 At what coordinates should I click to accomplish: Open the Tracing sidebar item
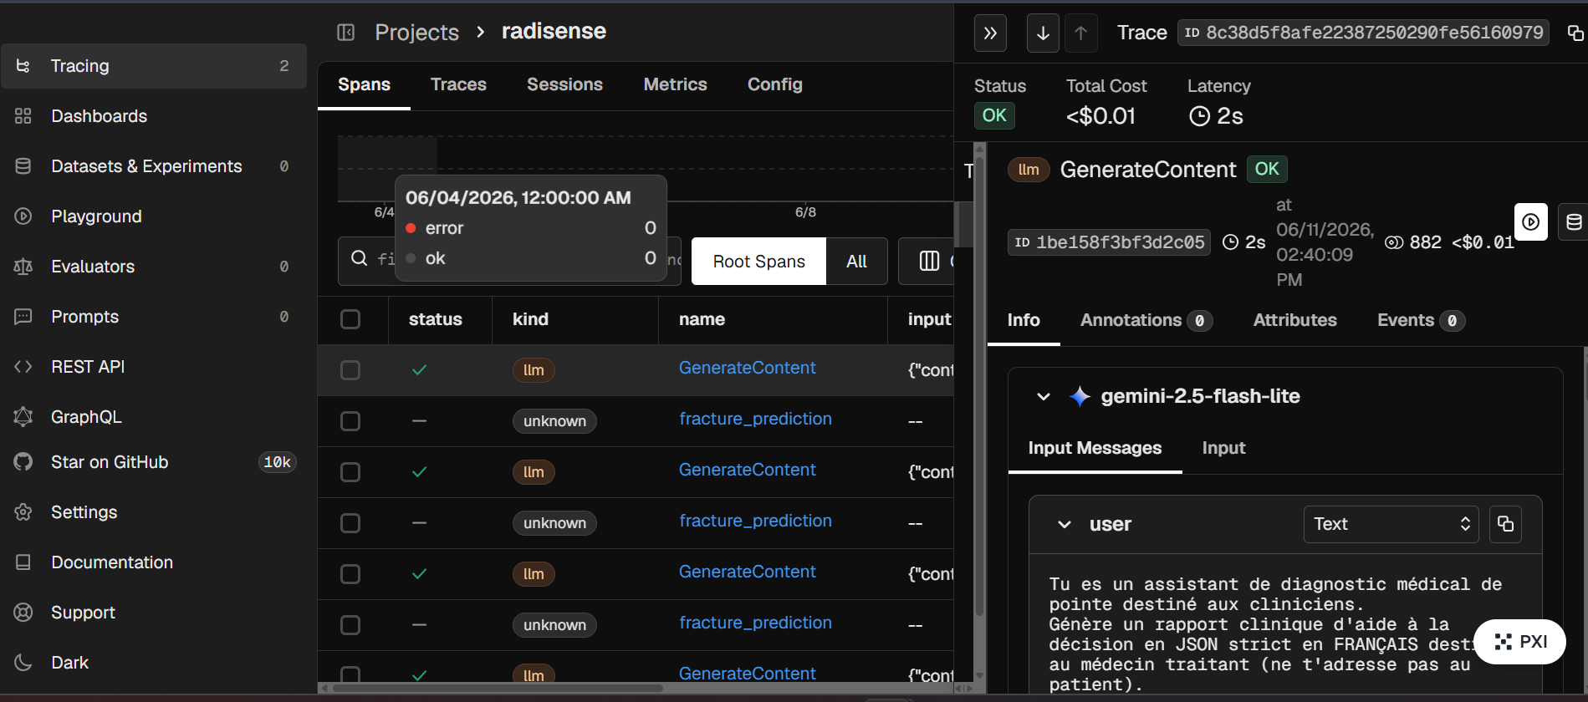click(154, 66)
